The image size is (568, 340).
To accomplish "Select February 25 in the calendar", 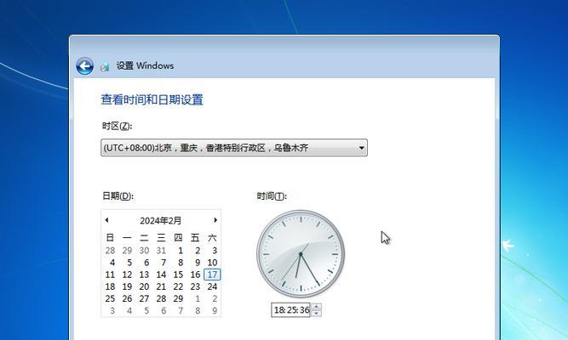I will pyautogui.click(x=110, y=298).
